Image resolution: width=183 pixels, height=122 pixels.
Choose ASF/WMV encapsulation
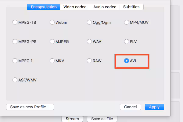[x=15, y=80]
